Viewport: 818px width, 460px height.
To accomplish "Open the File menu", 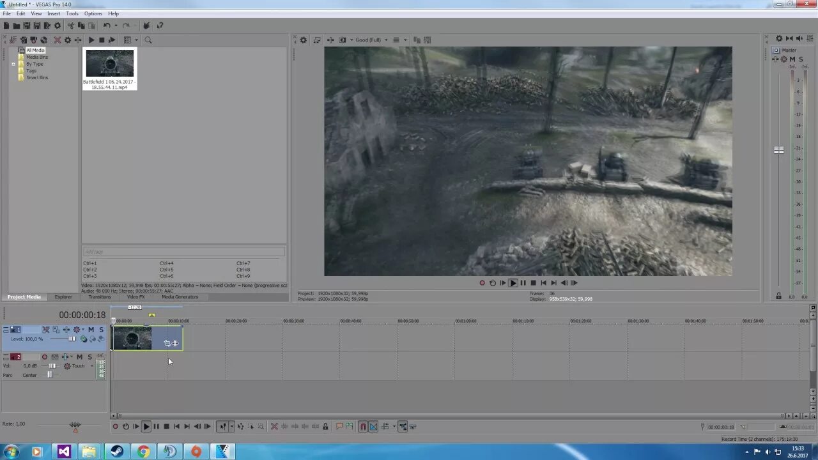I will [x=6, y=13].
